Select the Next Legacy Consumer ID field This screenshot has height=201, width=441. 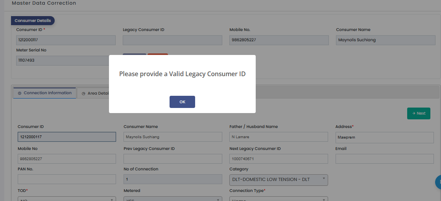coord(279,159)
